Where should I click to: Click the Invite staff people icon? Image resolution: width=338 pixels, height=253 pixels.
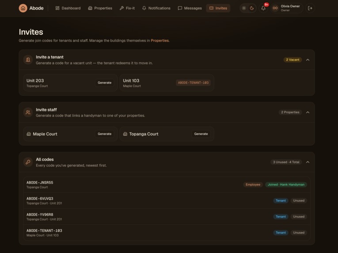[x=28, y=112]
